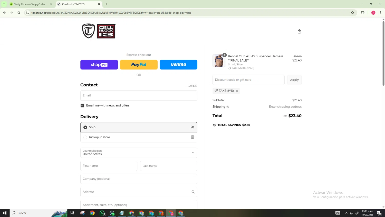Click the Cell Block 13 logo
Image resolution: width=385 pixels, height=217 pixels.
click(x=106, y=31)
